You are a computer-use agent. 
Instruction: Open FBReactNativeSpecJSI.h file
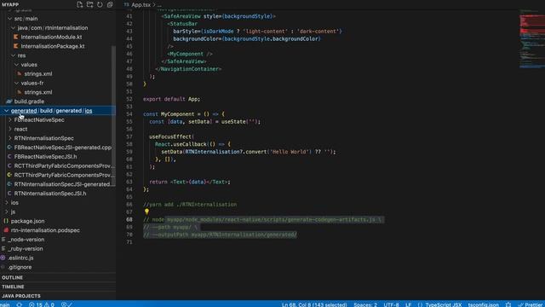click(x=45, y=157)
